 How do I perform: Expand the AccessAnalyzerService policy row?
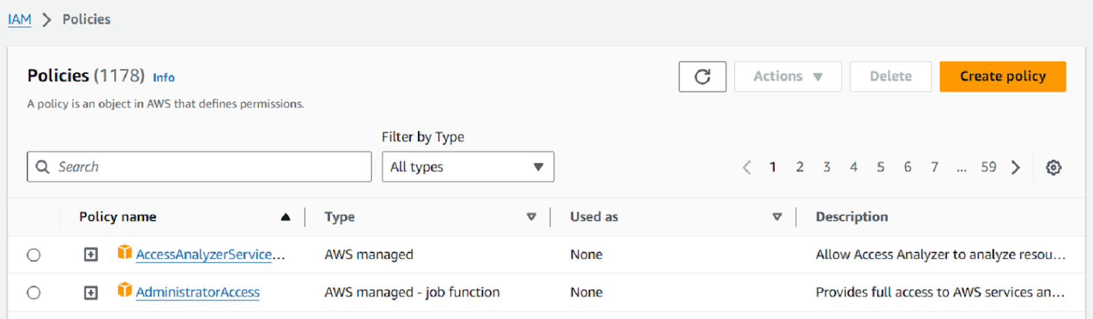[x=90, y=255]
